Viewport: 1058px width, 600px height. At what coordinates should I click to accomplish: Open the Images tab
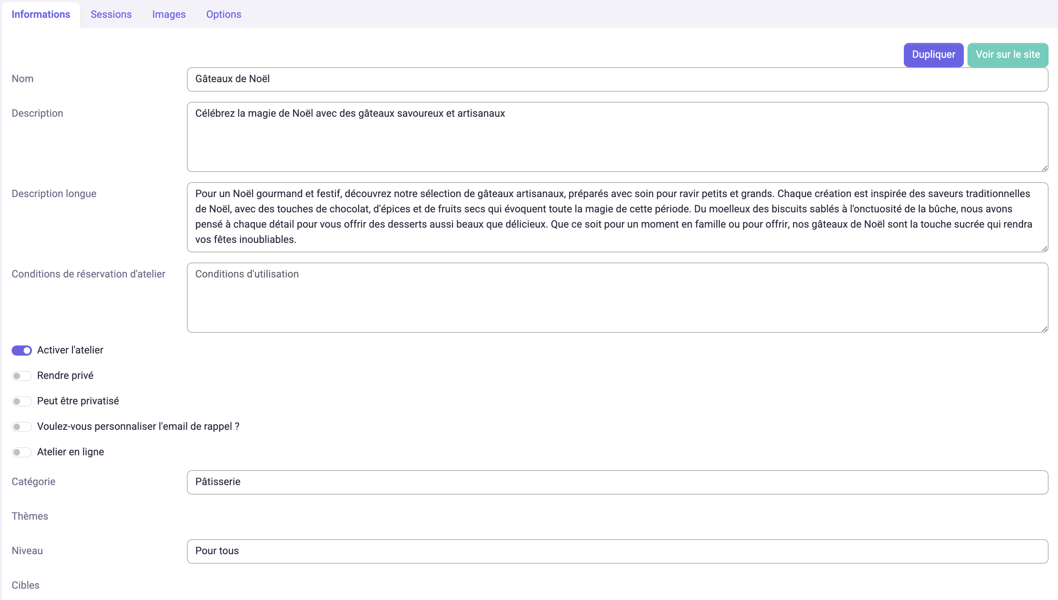click(168, 15)
